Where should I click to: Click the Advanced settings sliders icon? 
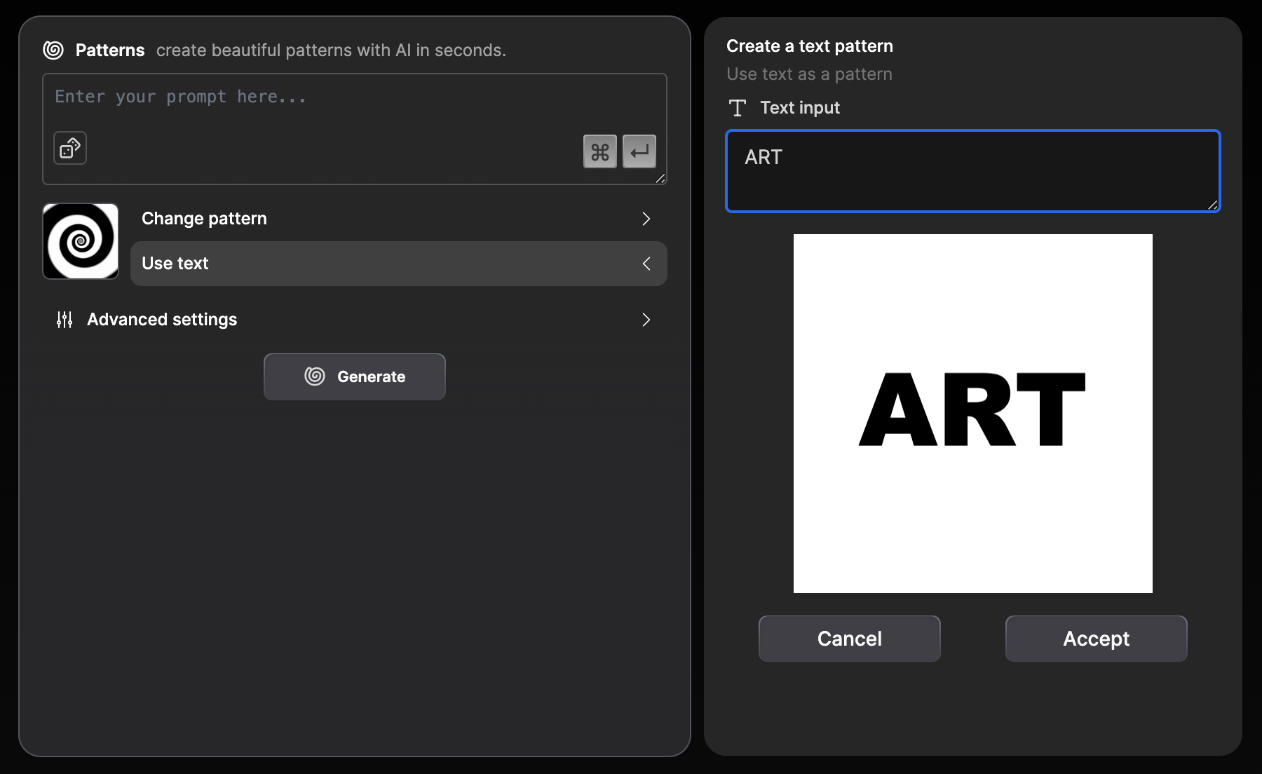(x=65, y=320)
